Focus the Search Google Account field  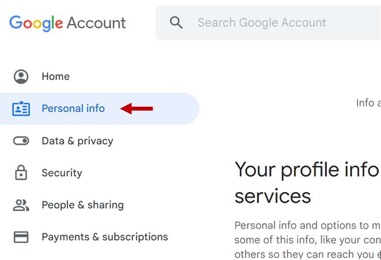tap(262, 23)
